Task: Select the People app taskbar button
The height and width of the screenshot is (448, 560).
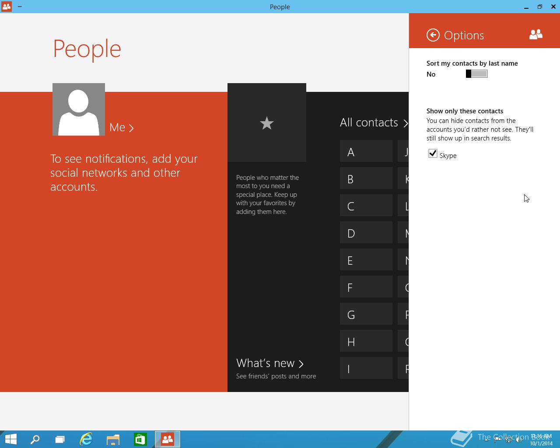Action: tap(168, 439)
